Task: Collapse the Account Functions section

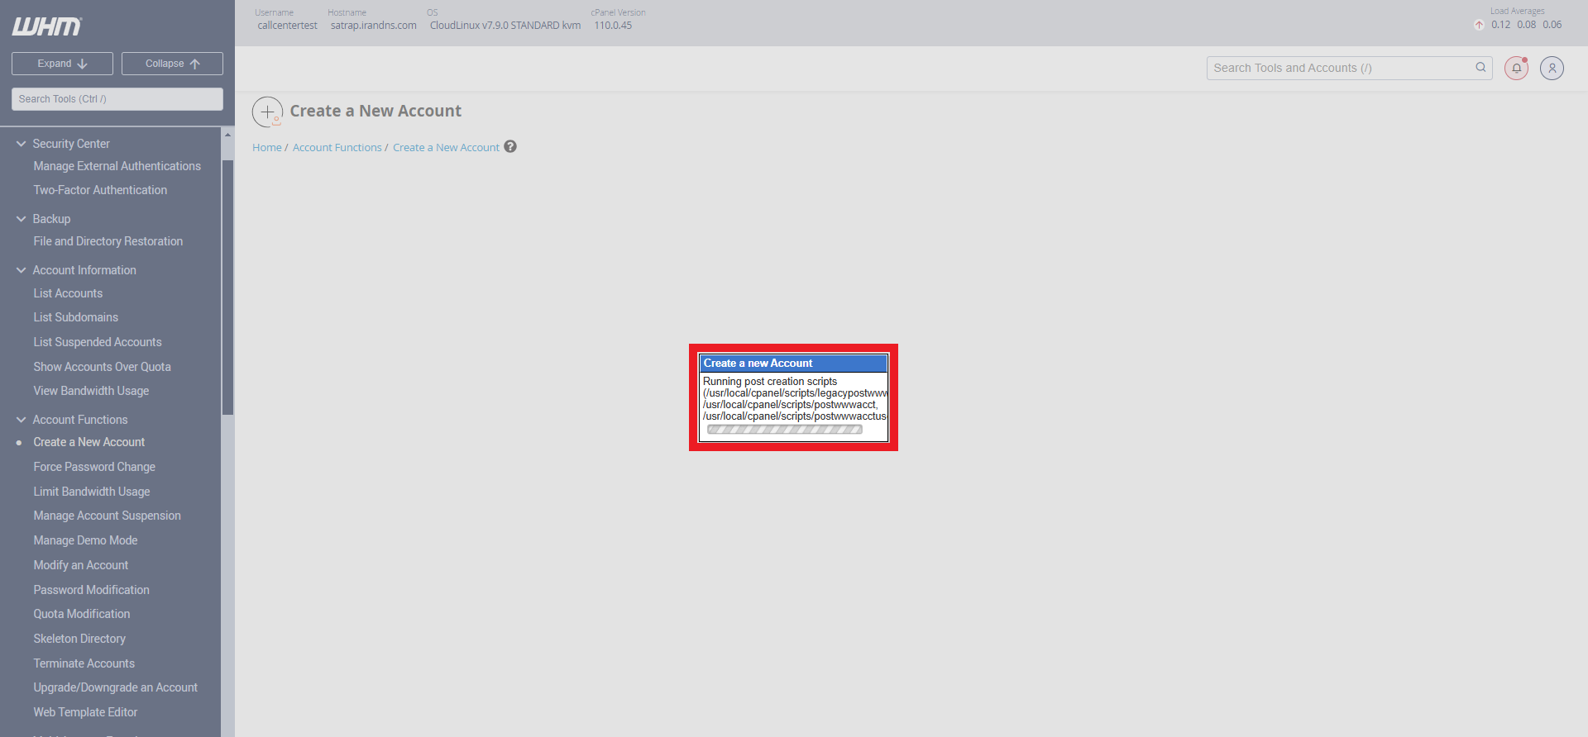Action: tap(22, 420)
